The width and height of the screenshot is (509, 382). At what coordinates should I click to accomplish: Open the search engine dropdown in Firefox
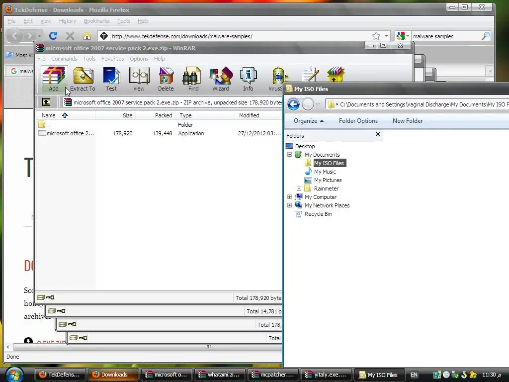coord(408,36)
